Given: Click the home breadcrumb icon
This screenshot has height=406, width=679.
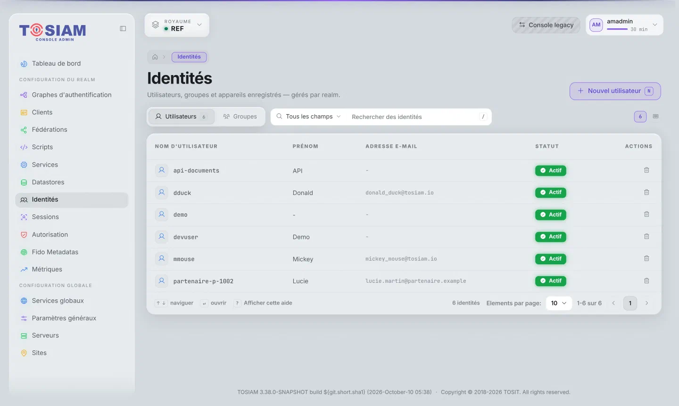Looking at the screenshot, I should [155, 57].
